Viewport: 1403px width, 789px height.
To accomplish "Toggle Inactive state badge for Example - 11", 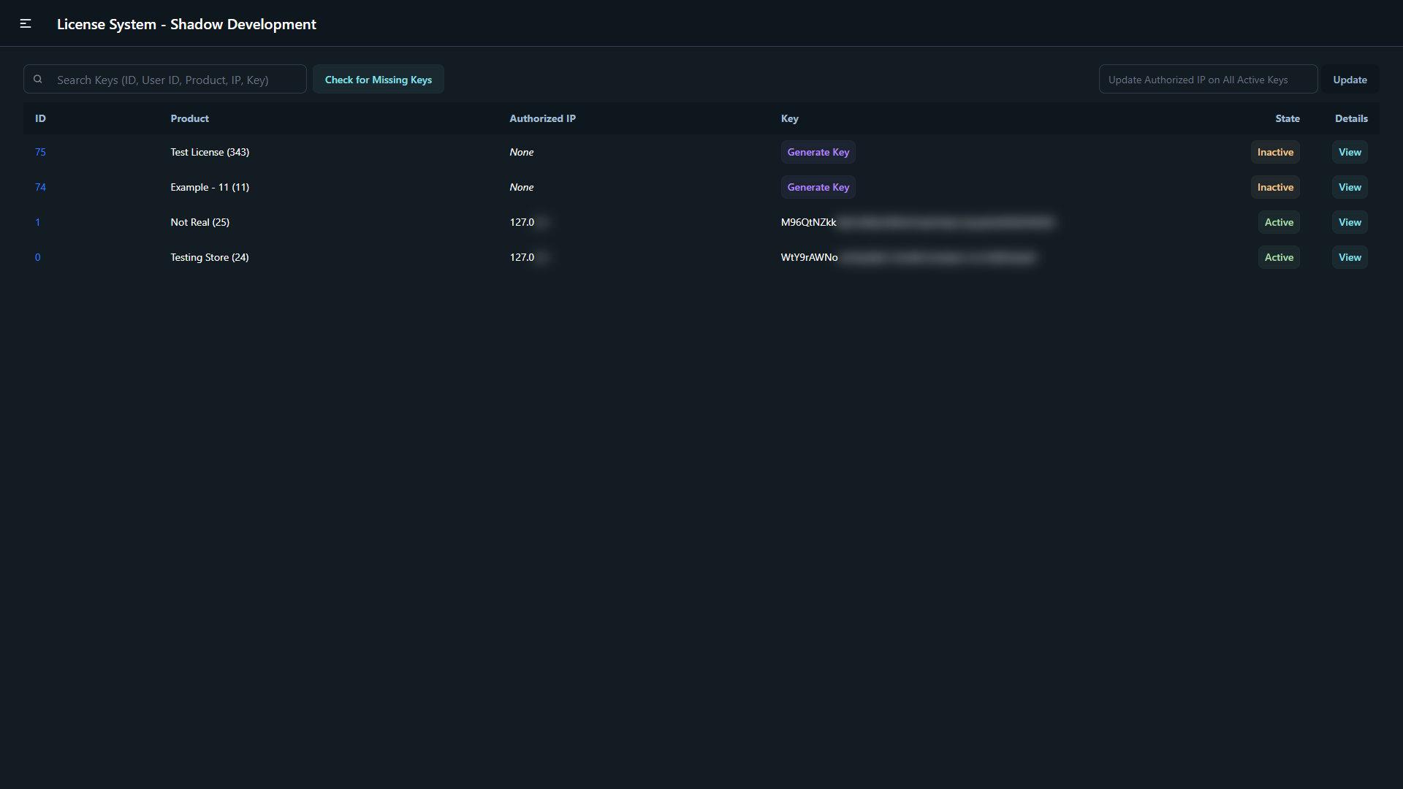I will (1274, 187).
